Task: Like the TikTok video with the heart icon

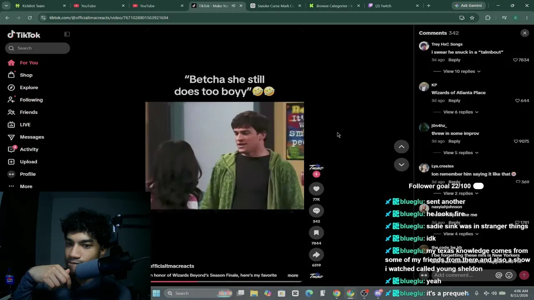Action: click(316, 189)
